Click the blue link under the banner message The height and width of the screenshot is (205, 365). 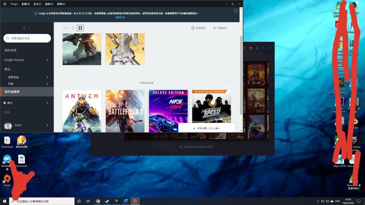pyautogui.click(x=120, y=17)
